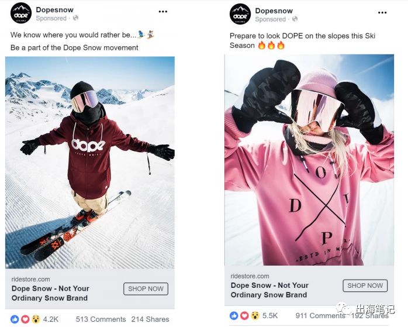Click the Love heart reaction under the right ad
This screenshot has width=408, height=327.
click(x=244, y=315)
